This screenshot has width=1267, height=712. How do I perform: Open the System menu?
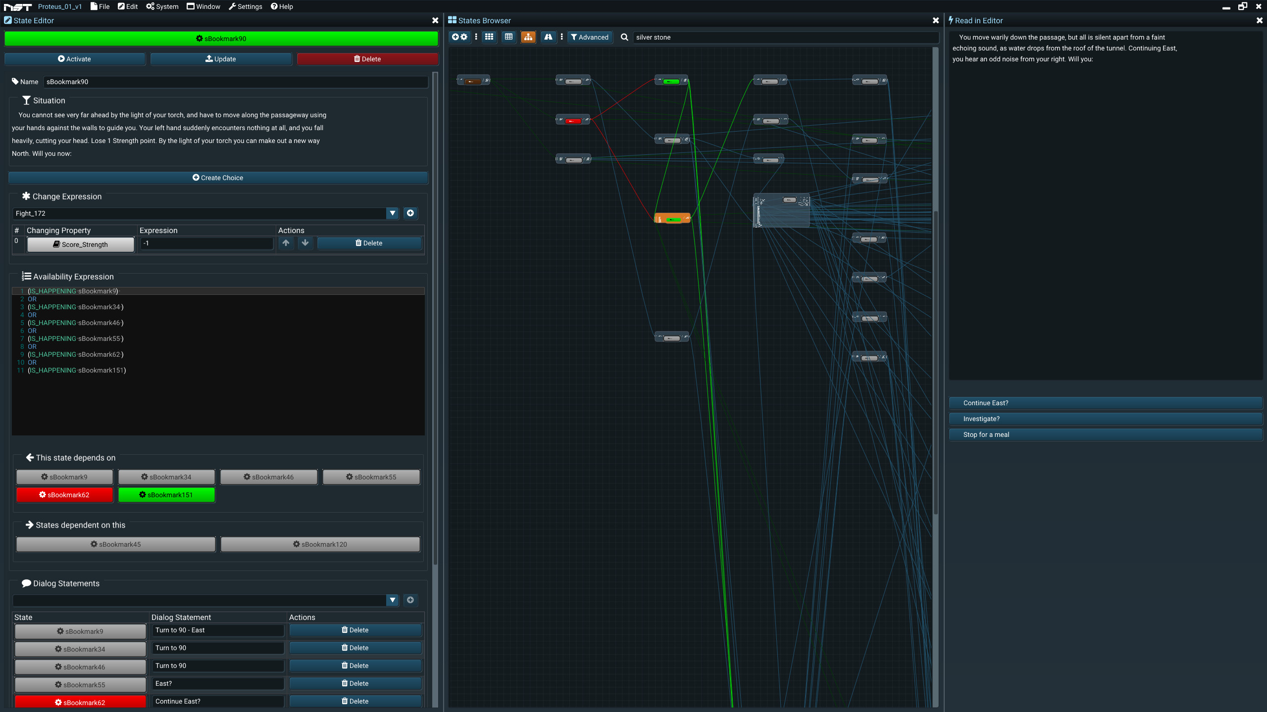[162, 6]
